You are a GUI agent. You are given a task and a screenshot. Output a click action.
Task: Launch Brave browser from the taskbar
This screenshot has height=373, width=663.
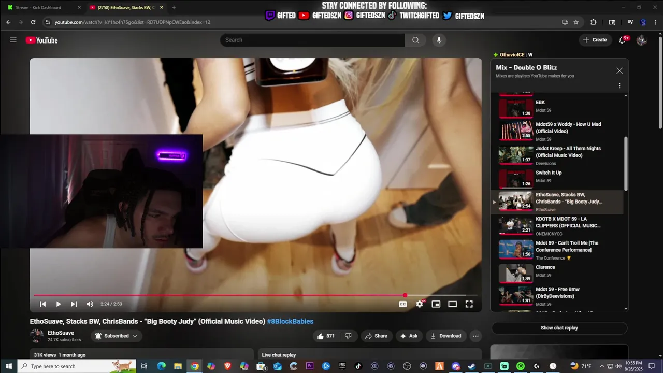[227, 366]
